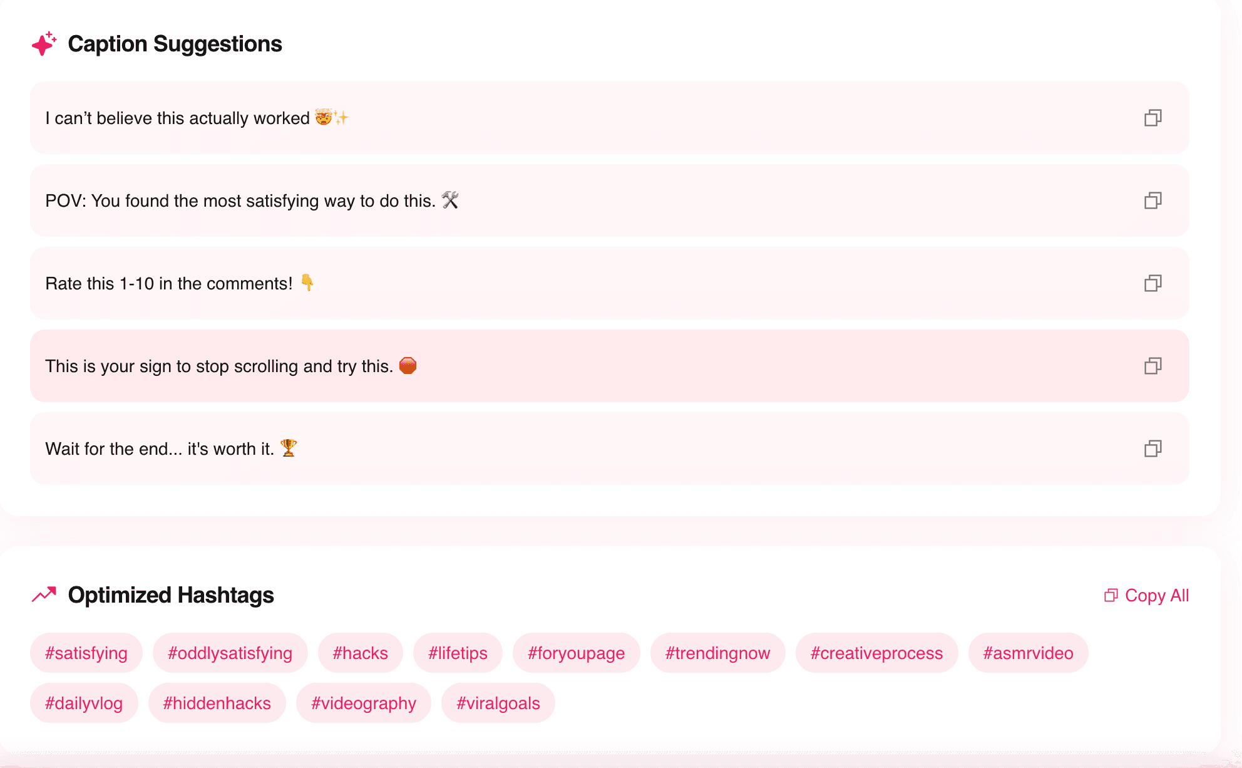This screenshot has height=768, width=1242.
Task: Click the 'Wait for the end' caption text
Action: [x=170, y=449]
